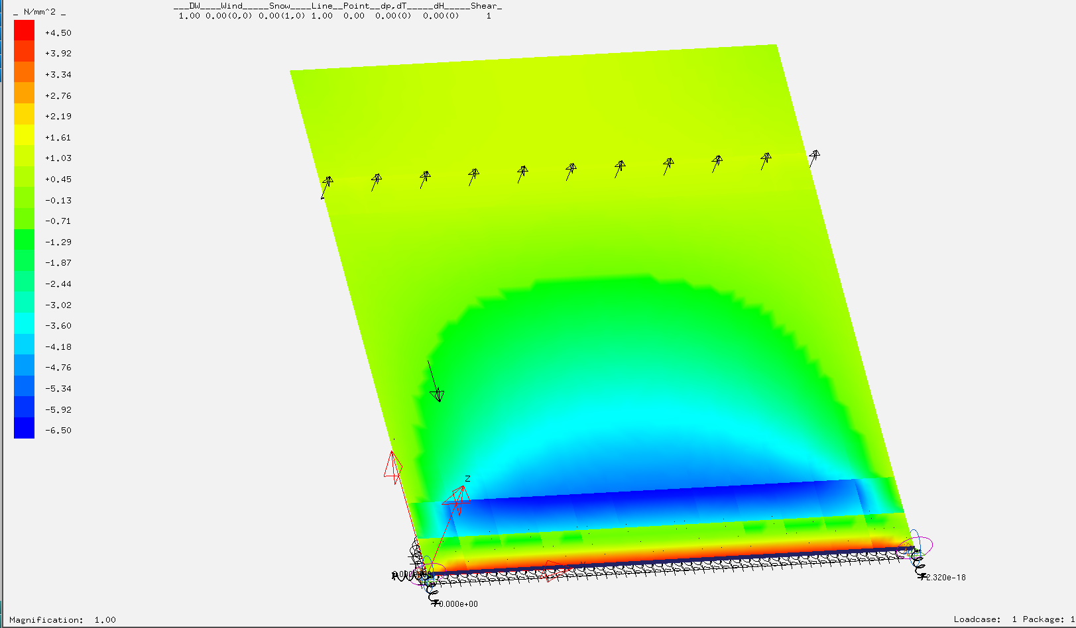The height and width of the screenshot is (628, 1076).
Task: Pick the dark blue -6.50 legend swatch
Action: pyautogui.click(x=24, y=429)
